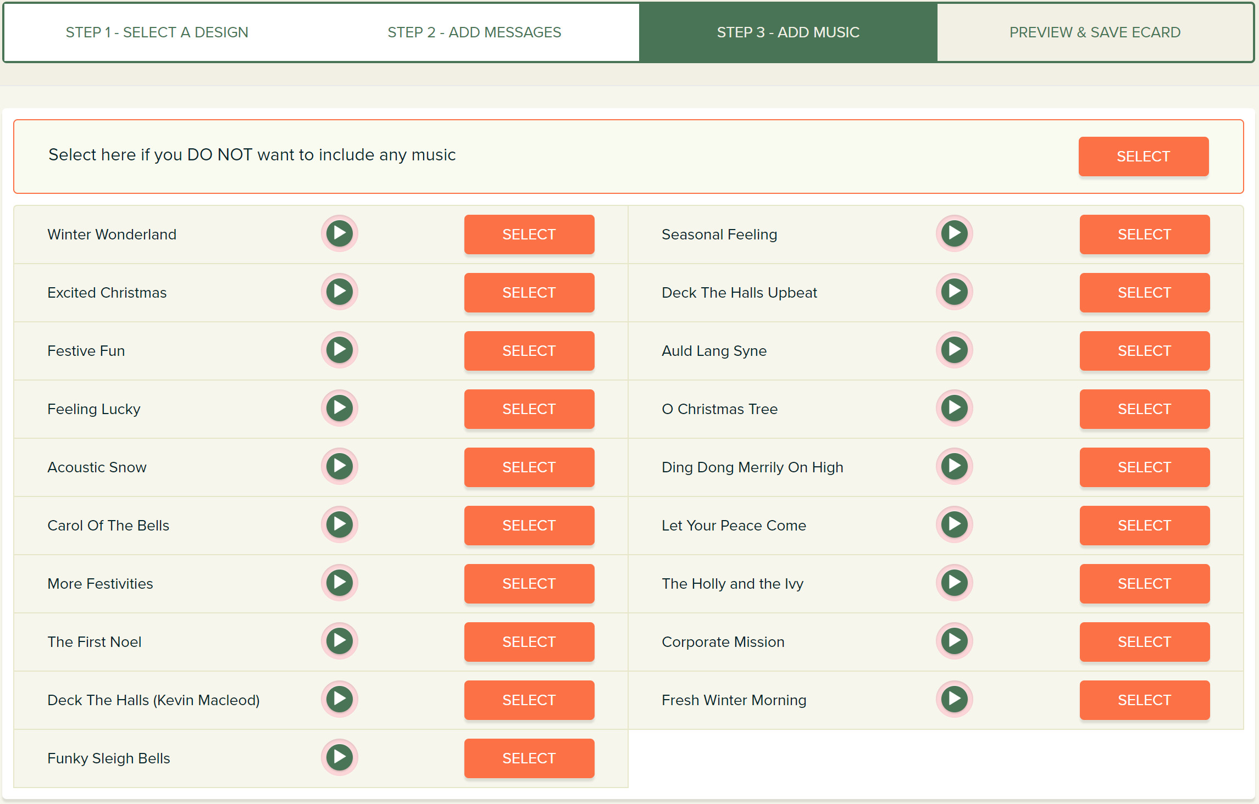Play the Corporate Mission track preview
Image resolution: width=1259 pixels, height=804 pixels.
[x=955, y=641]
